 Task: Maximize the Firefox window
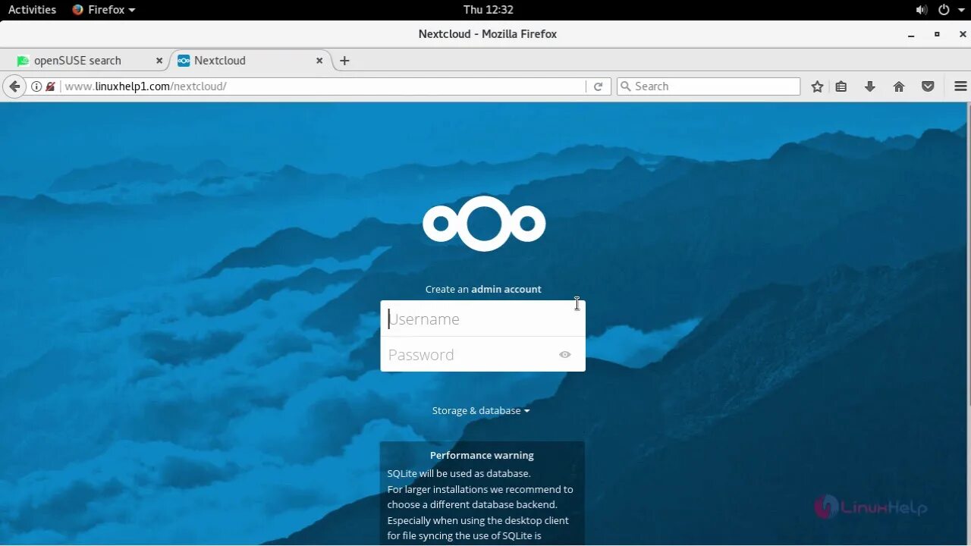[x=937, y=34]
